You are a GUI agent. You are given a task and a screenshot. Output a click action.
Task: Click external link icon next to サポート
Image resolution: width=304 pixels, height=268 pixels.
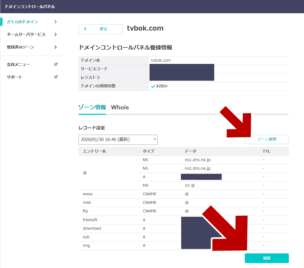point(56,77)
